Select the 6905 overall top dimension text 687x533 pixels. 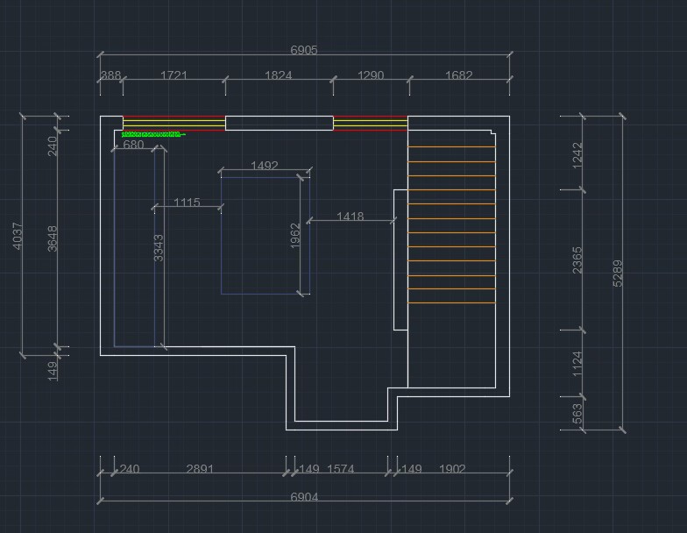(303, 51)
